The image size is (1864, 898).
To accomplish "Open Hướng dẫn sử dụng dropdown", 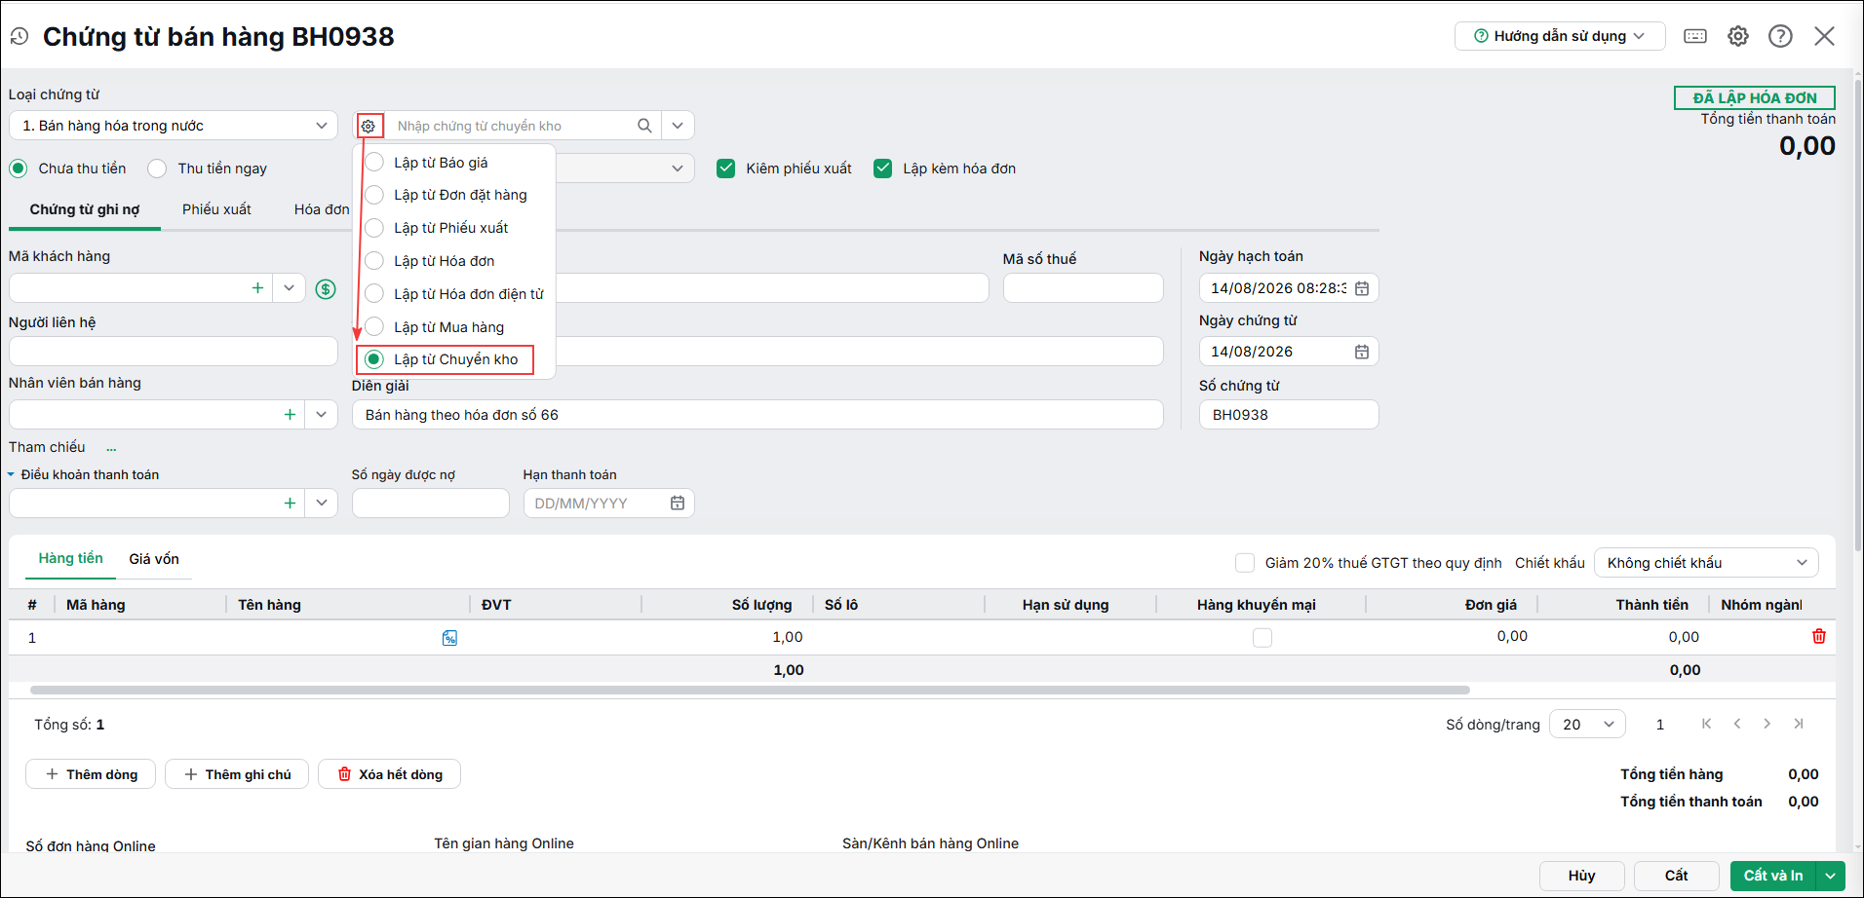I will pos(1560,36).
